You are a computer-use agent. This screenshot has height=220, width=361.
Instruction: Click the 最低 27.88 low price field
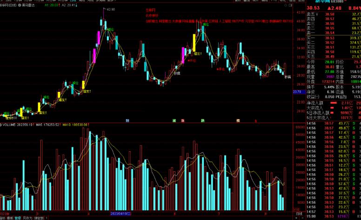[320, 71]
